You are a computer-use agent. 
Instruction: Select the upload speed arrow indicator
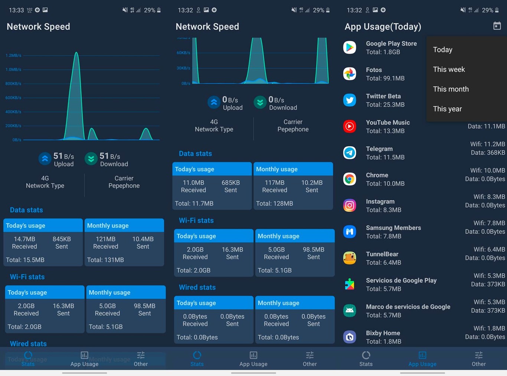(213, 102)
